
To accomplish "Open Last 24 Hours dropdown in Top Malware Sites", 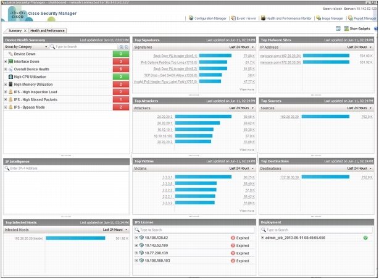I will (x=359, y=47).
